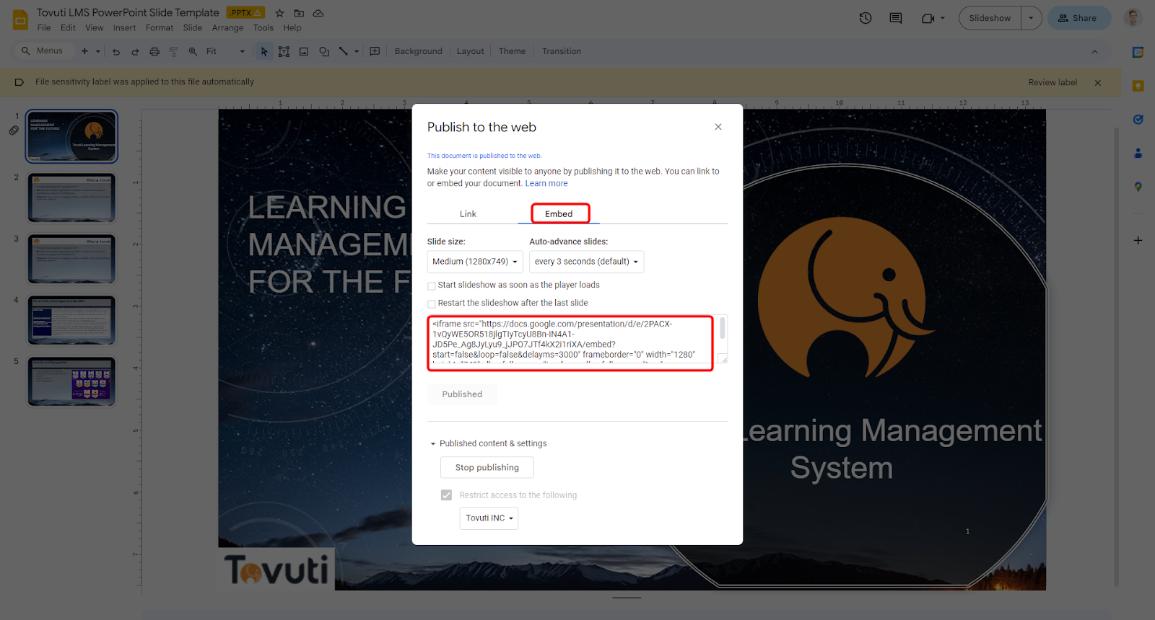Click the Undo icon

pos(116,51)
